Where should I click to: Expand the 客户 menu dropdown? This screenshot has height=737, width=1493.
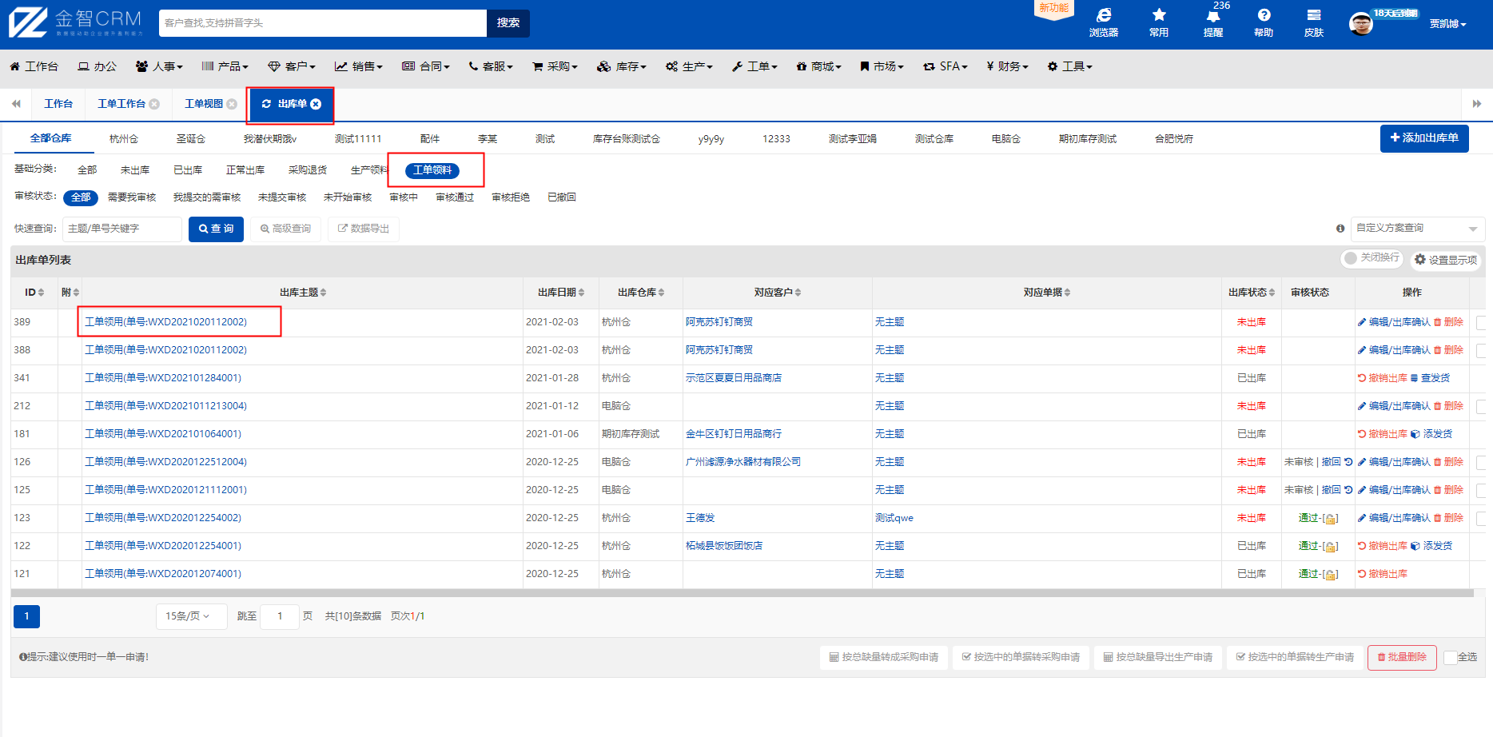click(x=292, y=66)
